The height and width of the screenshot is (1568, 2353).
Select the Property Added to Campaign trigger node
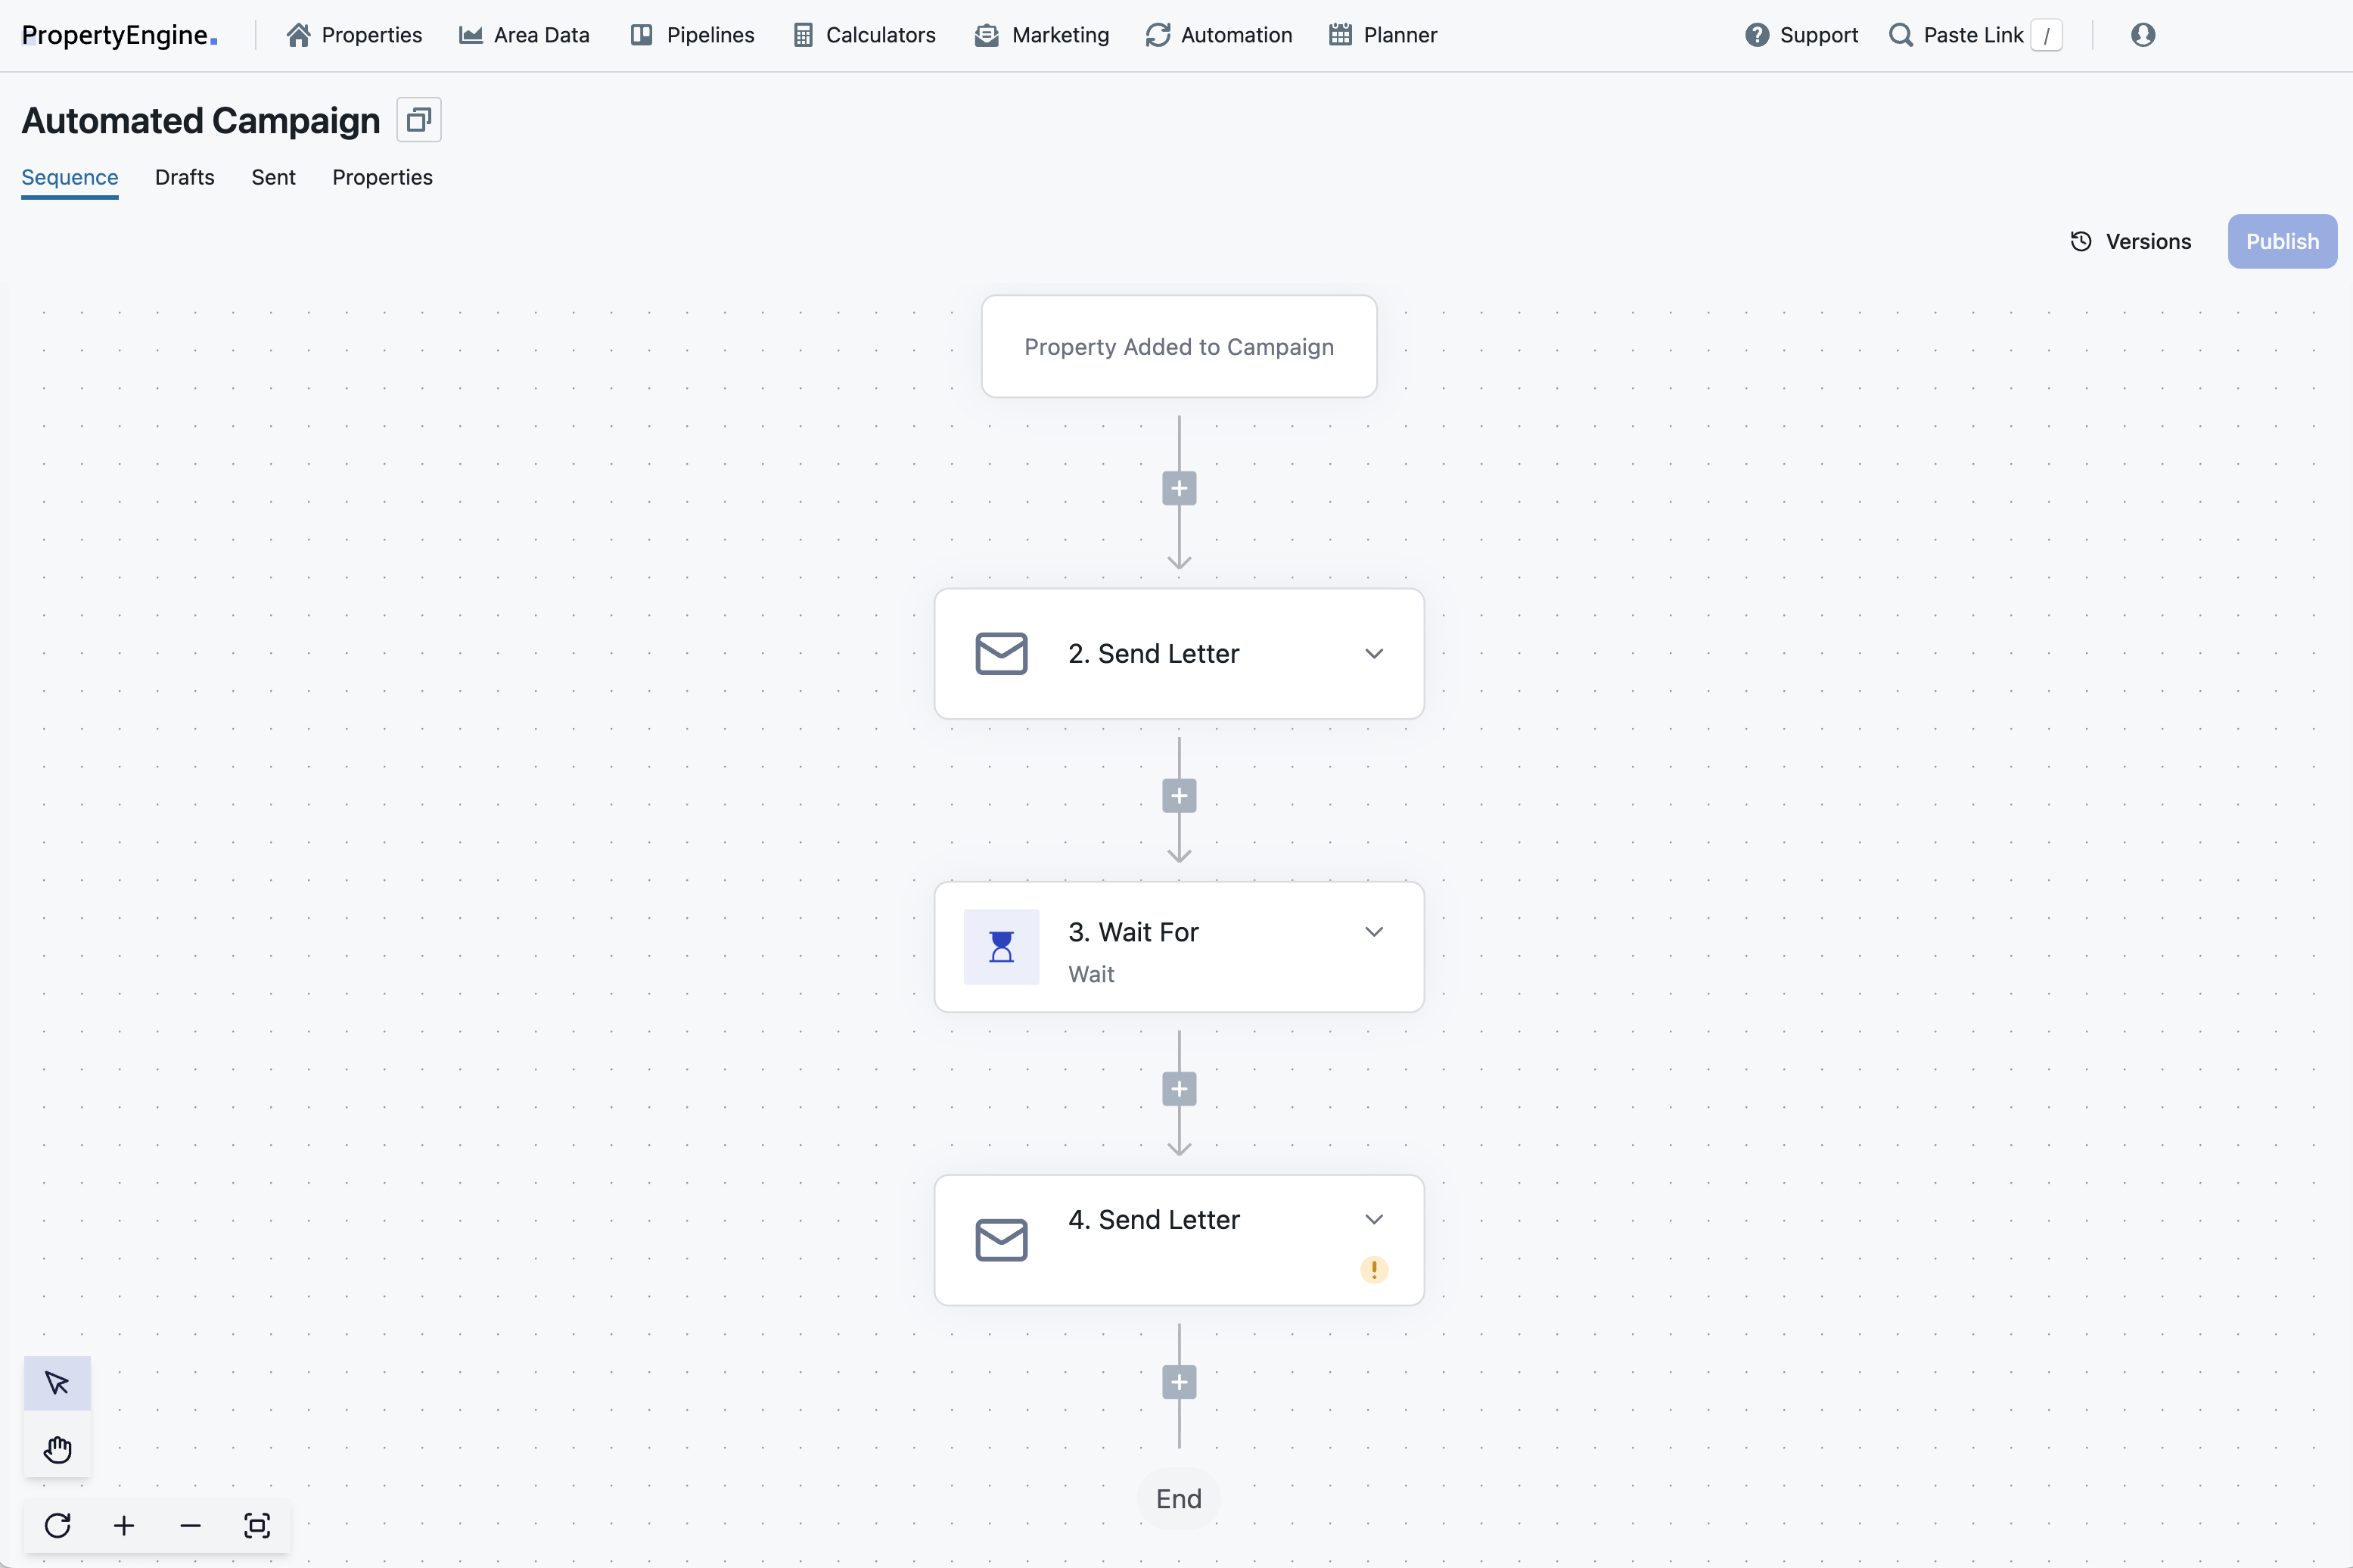click(1179, 346)
